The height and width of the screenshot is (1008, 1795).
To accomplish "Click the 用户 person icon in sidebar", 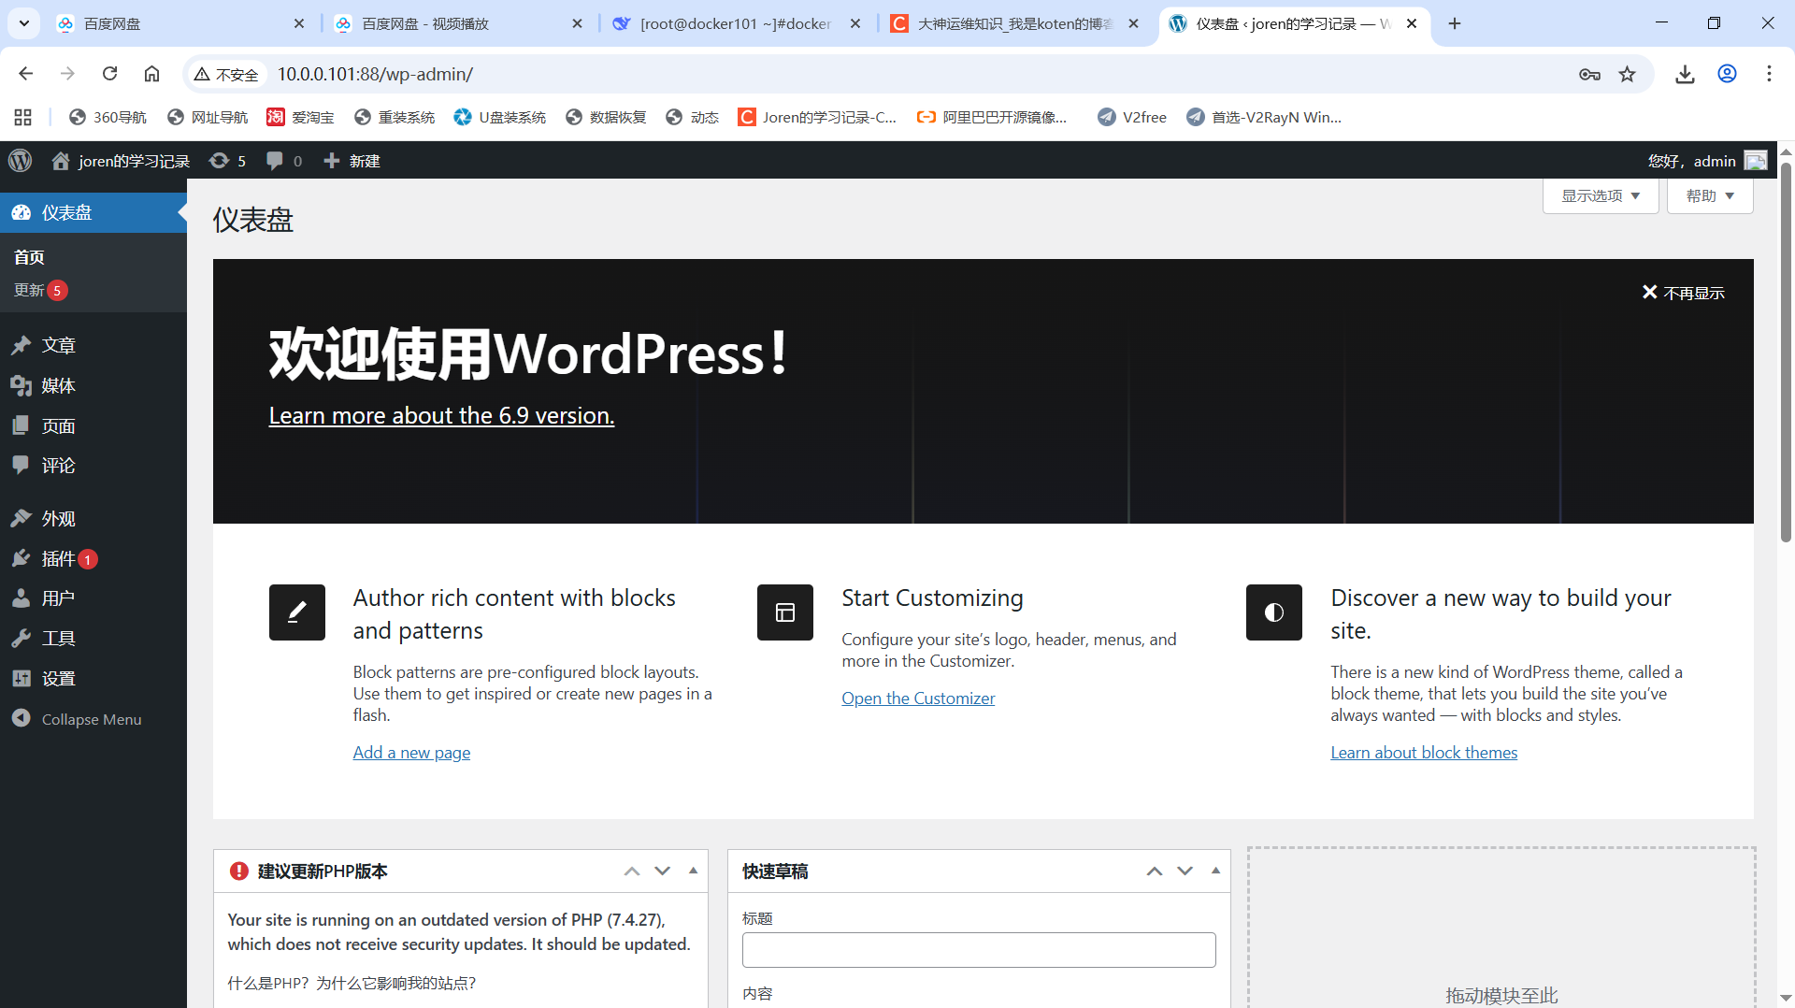I will pyautogui.click(x=22, y=598).
